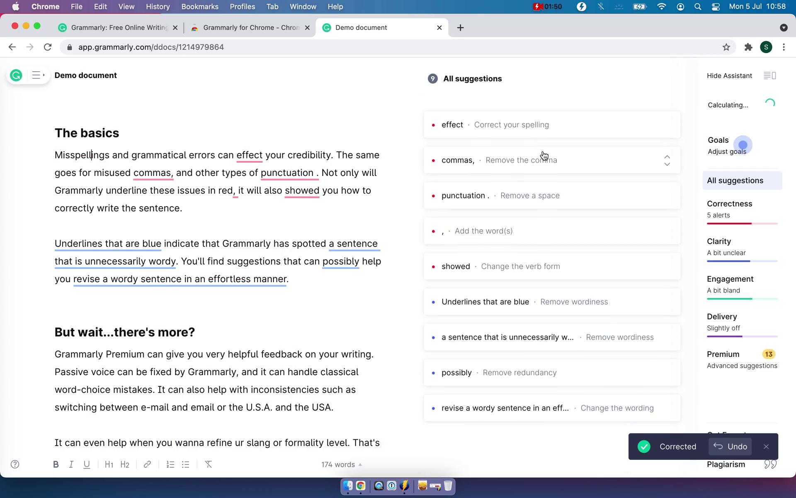The width and height of the screenshot is (796, 498).
Task: Open the punctuation Remove a space card
Action: pos(552,195)
